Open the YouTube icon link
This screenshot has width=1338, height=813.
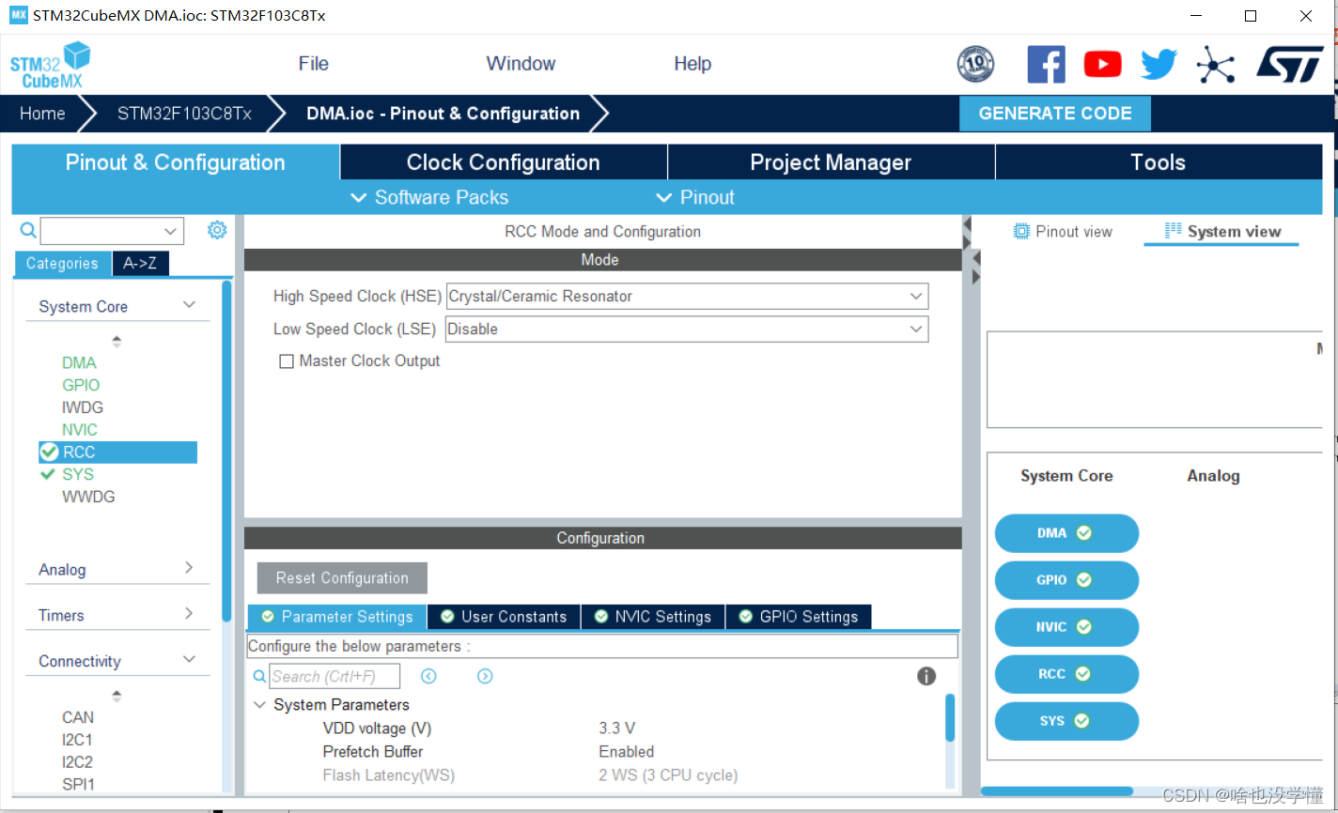[1102, 64]
